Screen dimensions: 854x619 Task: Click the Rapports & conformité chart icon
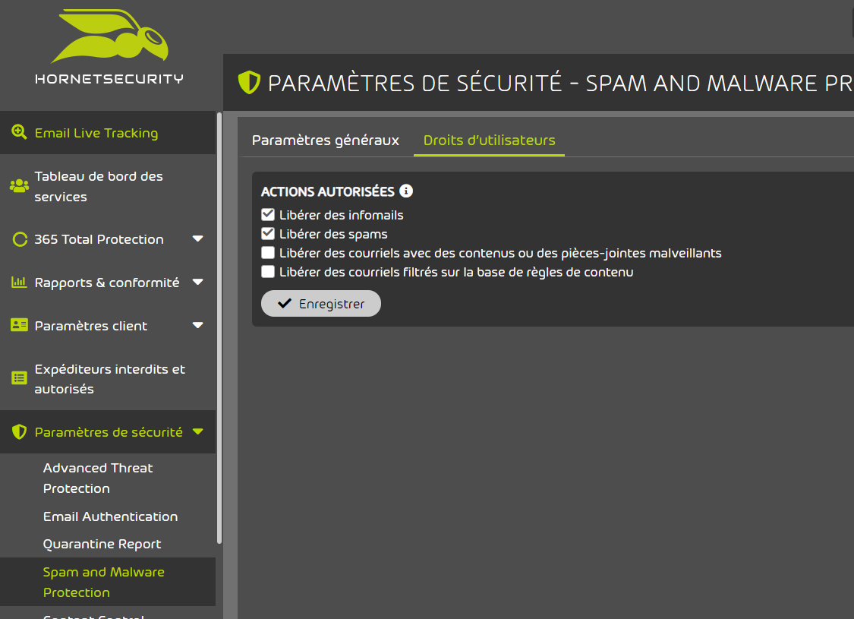tap(19, 283)
